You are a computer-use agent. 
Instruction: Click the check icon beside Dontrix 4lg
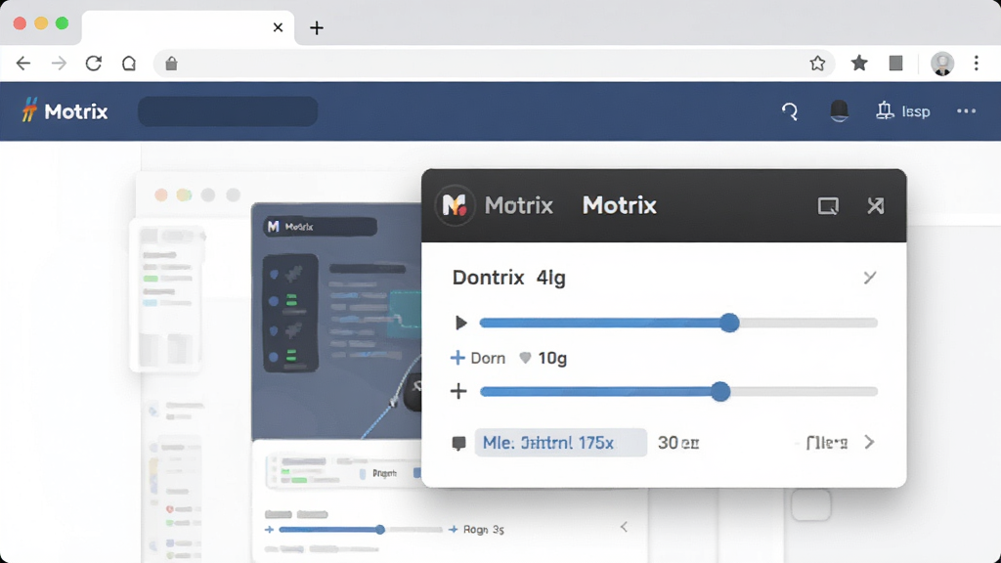pyautogui.click(x=869, y=277)
